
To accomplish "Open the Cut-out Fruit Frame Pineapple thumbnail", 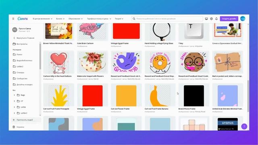I will click(x=58, y=95).
